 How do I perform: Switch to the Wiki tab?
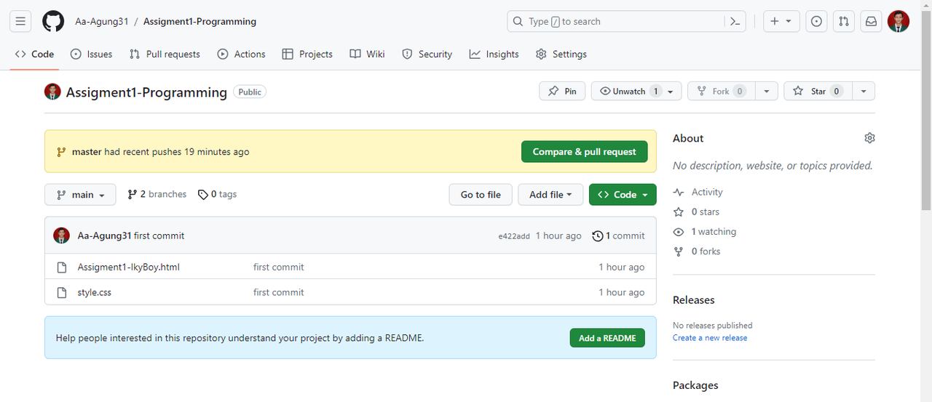[x=368, y=54]
